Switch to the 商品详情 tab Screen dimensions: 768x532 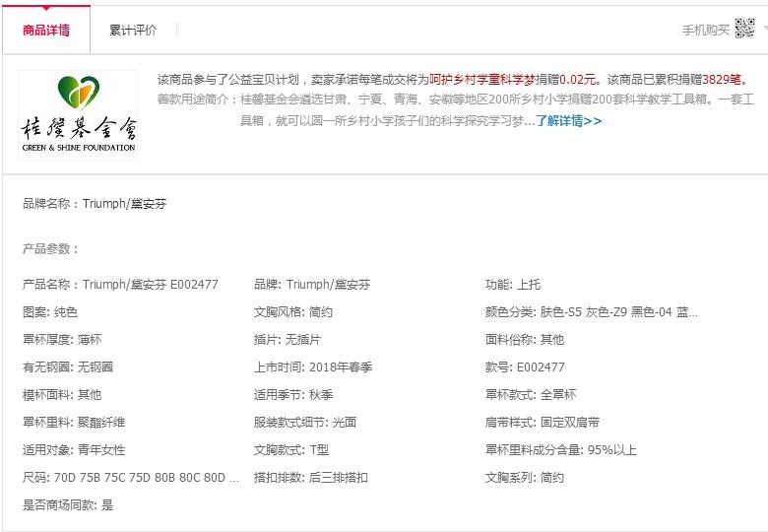tap(46, 30)
